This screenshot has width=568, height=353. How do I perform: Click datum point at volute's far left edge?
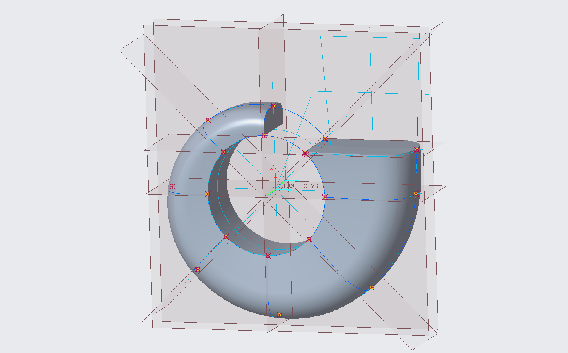pos(173,186)
